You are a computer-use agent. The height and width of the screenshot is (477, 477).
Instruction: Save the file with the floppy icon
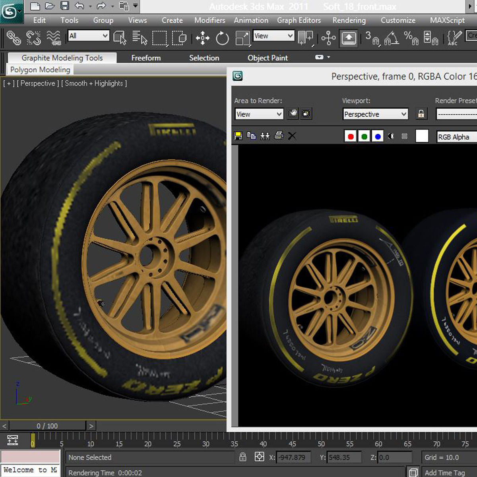click(x=65, y=6)
